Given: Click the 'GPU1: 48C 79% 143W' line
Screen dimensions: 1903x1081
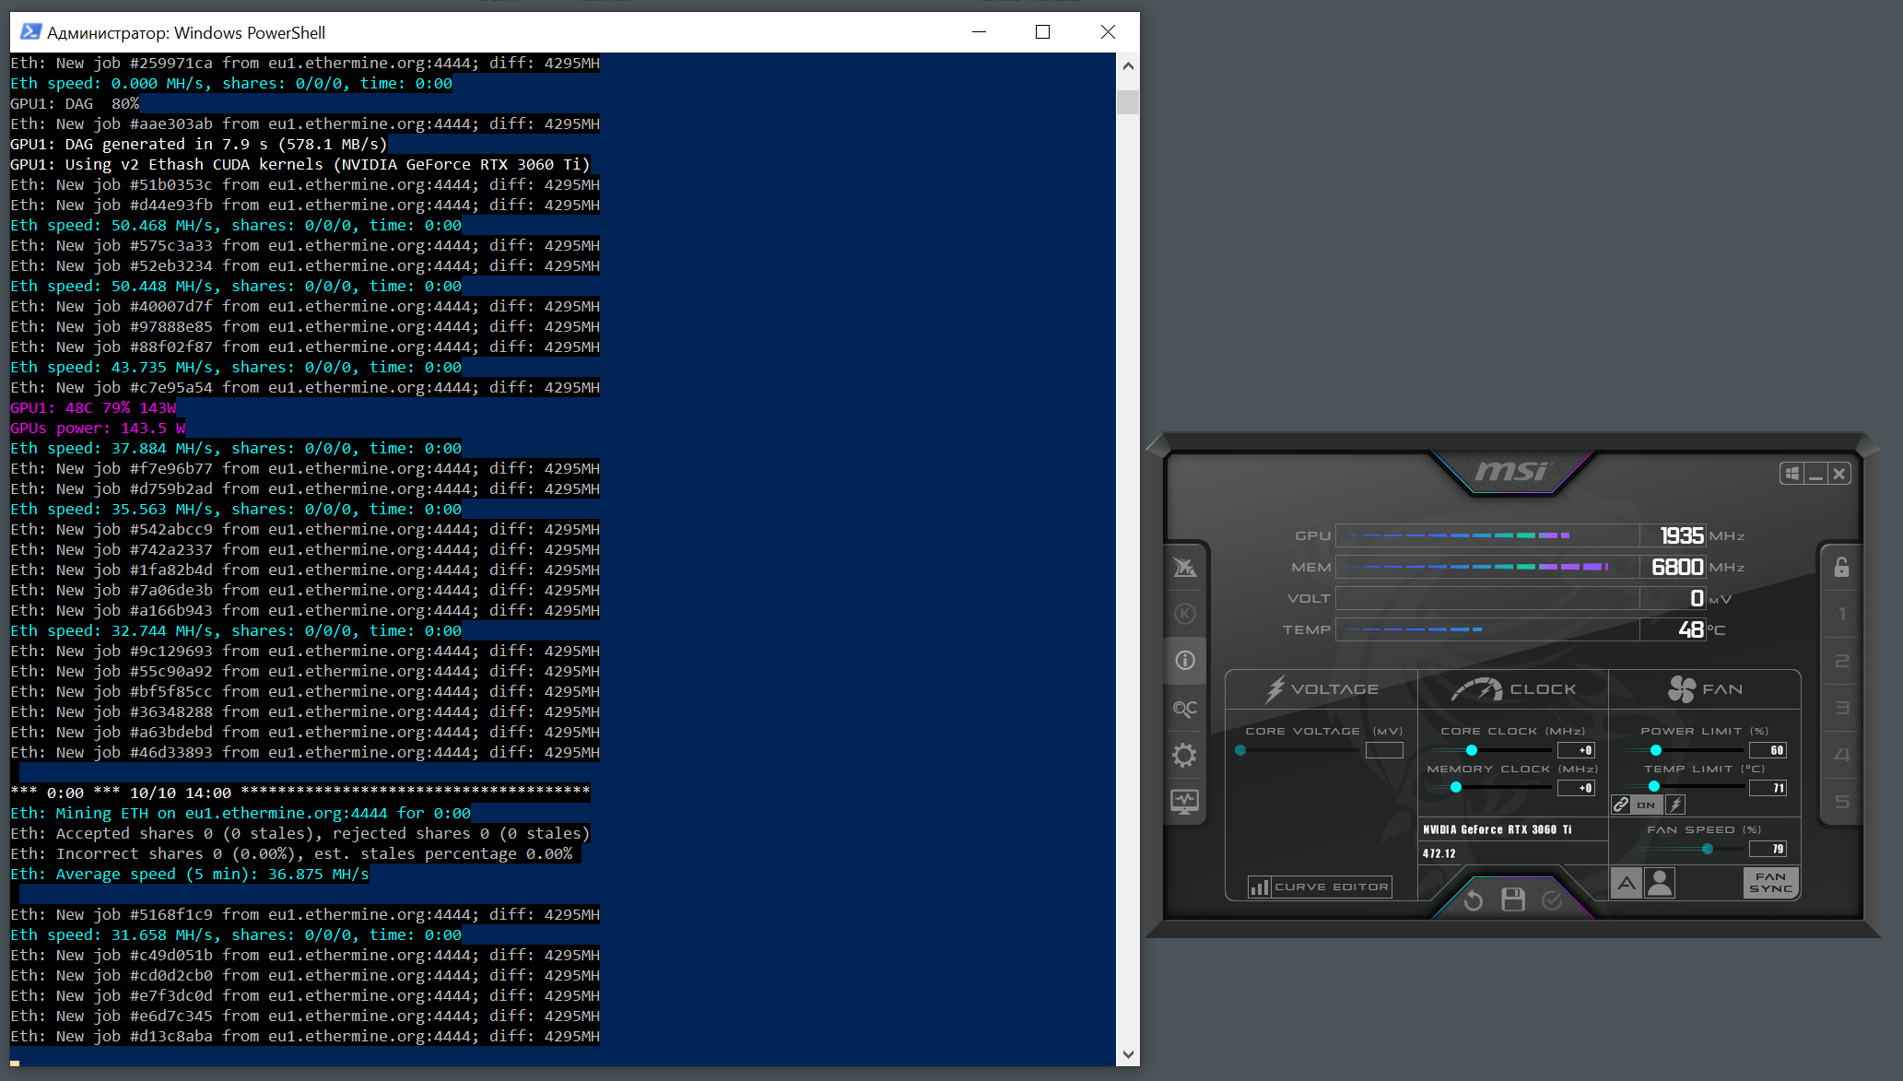Looking at the screenshot, I should (x=93, y=407).
